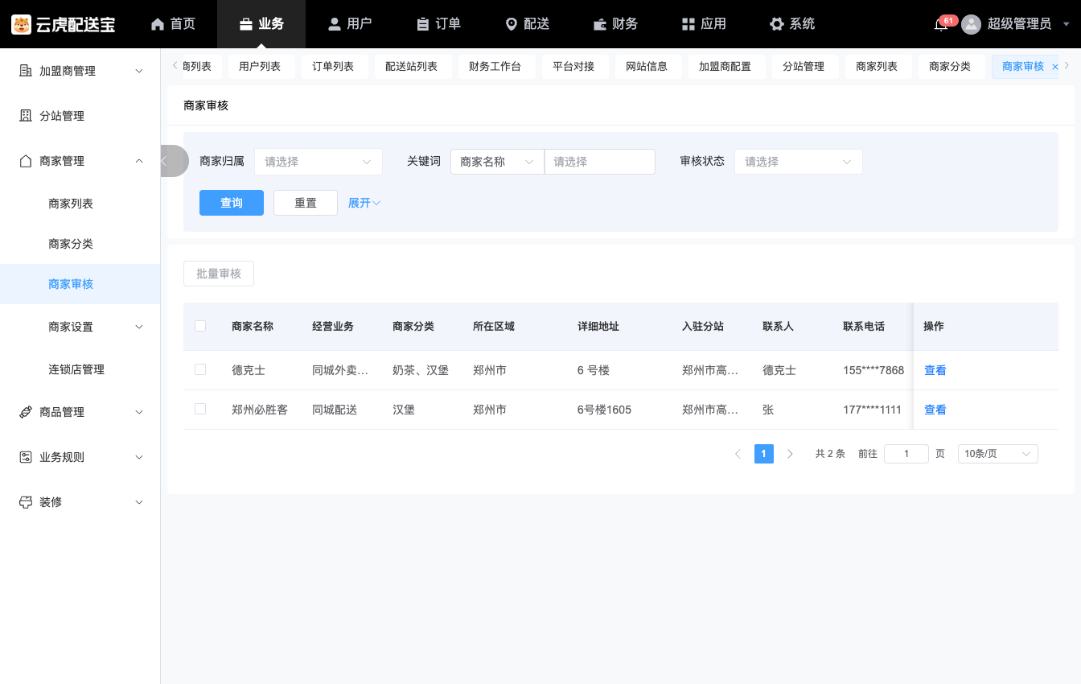The image size is (1081, 684).
Task: Open the 系统 top menu
Action: coord(792,24)
